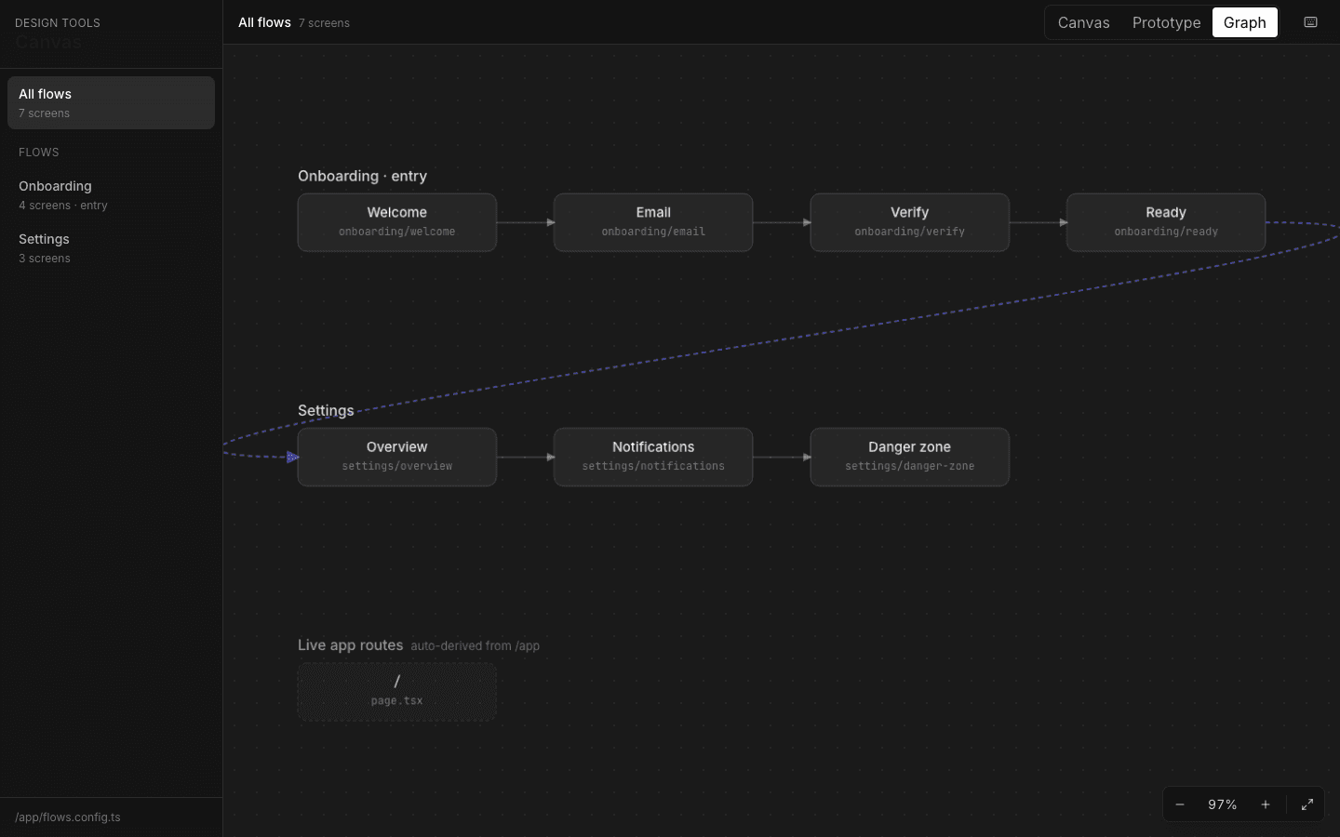Zoom in with the plus icon

tap(1266, 804)
